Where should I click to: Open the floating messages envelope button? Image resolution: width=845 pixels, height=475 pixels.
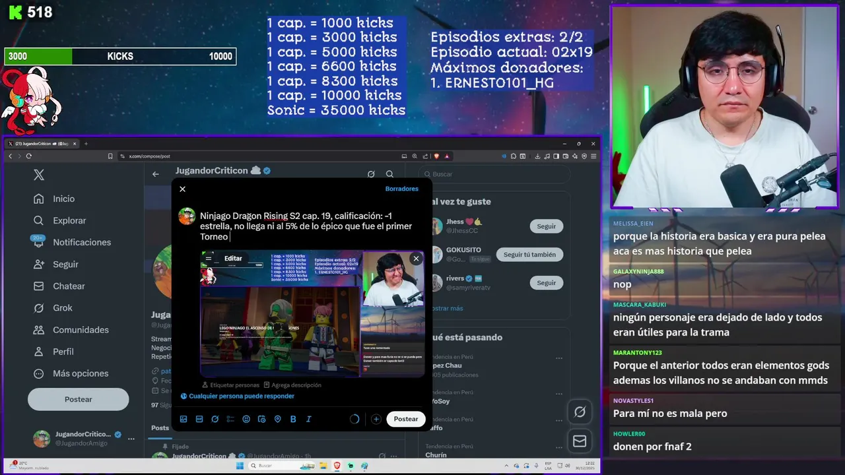pos(580,441)
